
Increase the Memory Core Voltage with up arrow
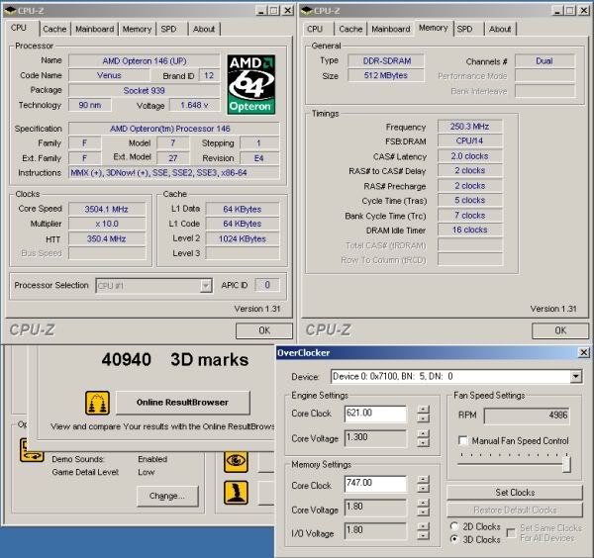pos(423,504)
